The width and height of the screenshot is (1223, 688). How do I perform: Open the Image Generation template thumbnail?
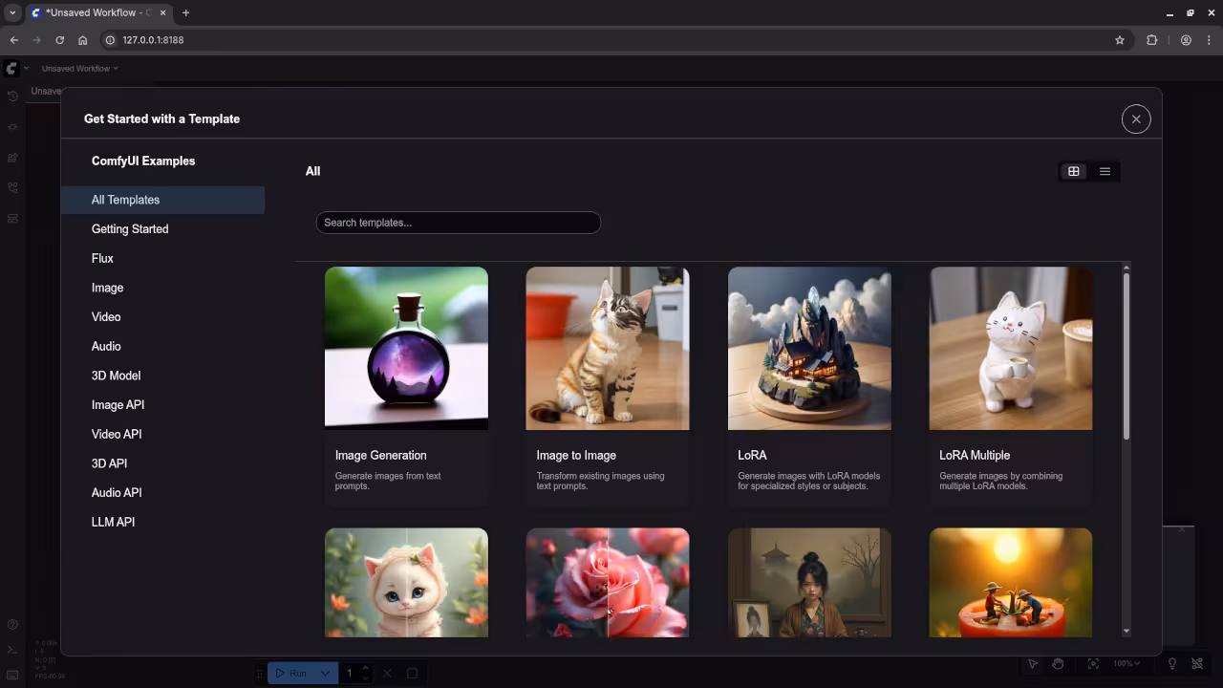(406, 348)
